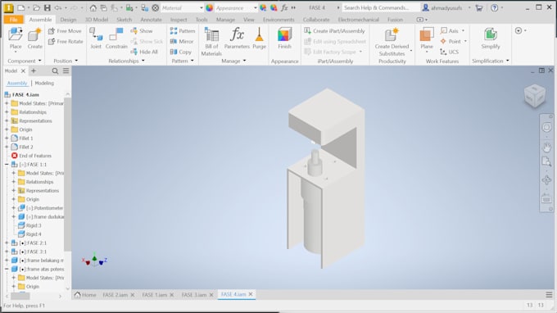Open the Appearance dropdown

[x=236, y=8]
